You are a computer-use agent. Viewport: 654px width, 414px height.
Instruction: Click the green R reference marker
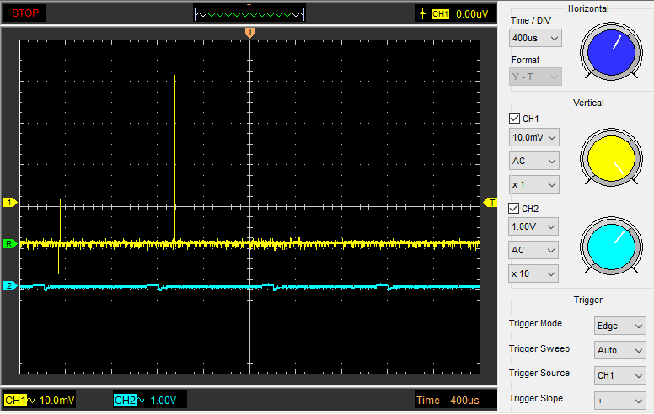click(10, 244)
